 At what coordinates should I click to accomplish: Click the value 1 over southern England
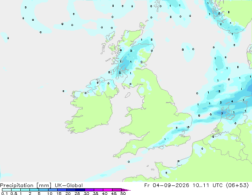click(x=165, y=139)
